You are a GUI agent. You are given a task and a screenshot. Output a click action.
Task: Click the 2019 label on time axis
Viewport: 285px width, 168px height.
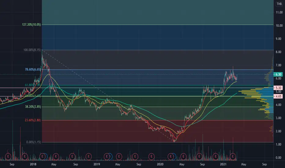(97, 164)
